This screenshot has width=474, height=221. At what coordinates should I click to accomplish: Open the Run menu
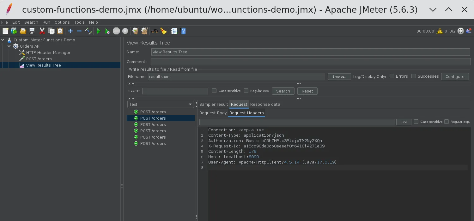(46, 22)
